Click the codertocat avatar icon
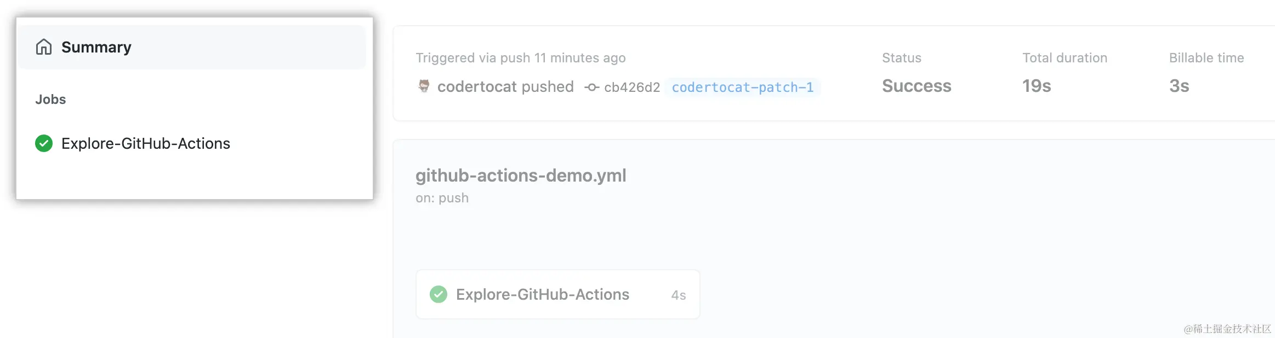The height and width of the screenshot is (338, 1275). [424, 86]
